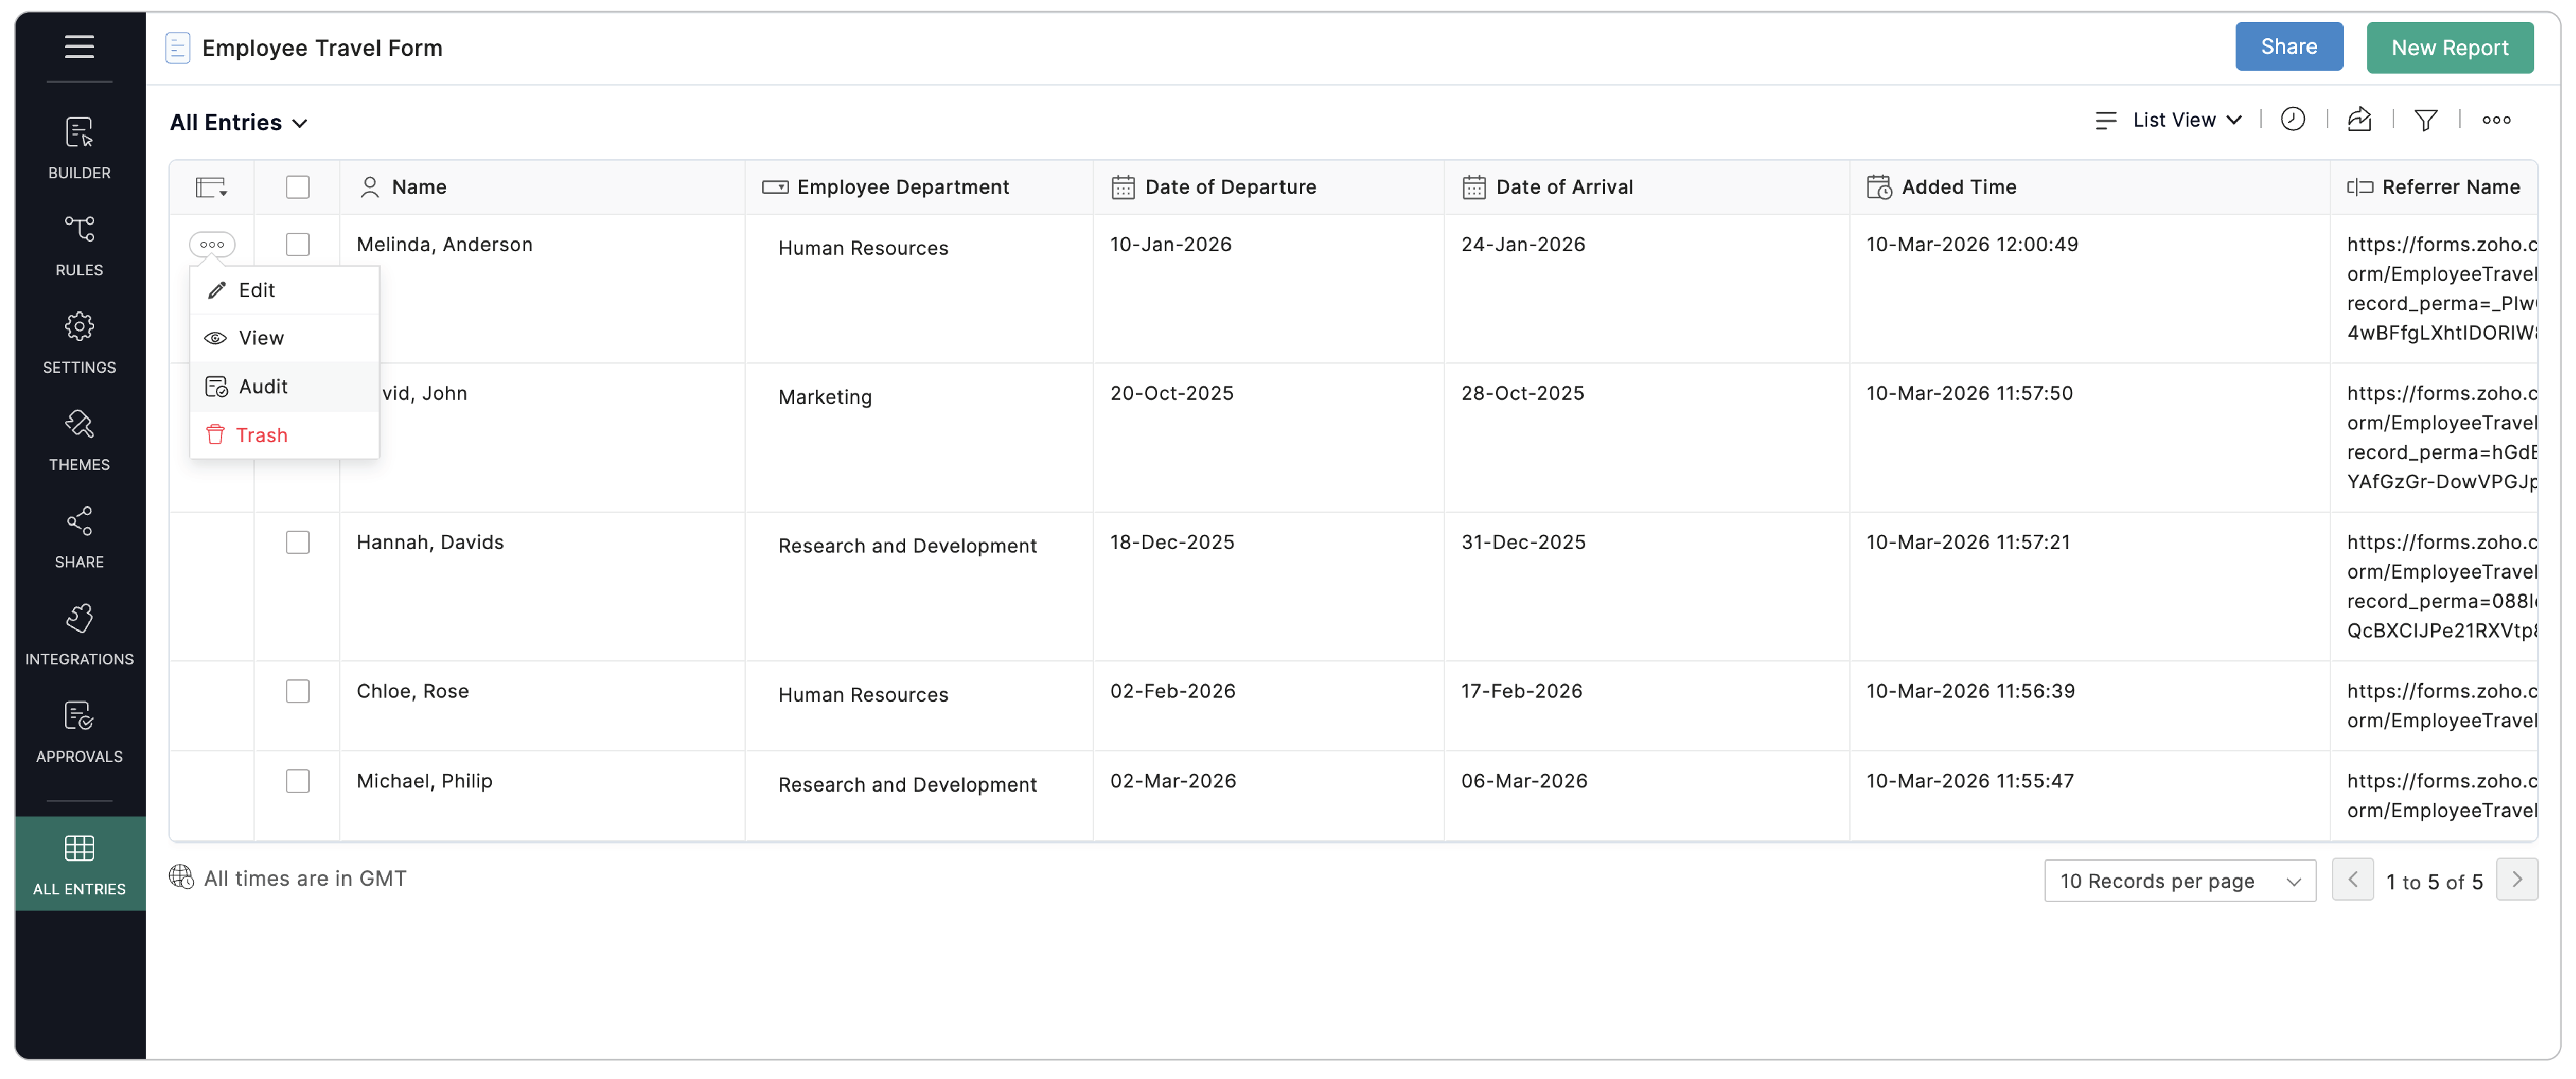2576x1079 pixels.
Task: Tick the checkbox for Michael, Philip
Action: [x=297, y=781]
